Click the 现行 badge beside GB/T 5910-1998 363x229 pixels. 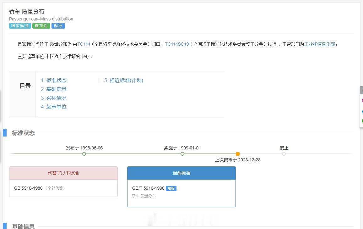click(171, 188)
